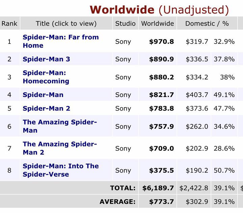Sort table by Rank column header
Image resolution: width=243 pixels, height=213 pixels.
click(9, 23)
